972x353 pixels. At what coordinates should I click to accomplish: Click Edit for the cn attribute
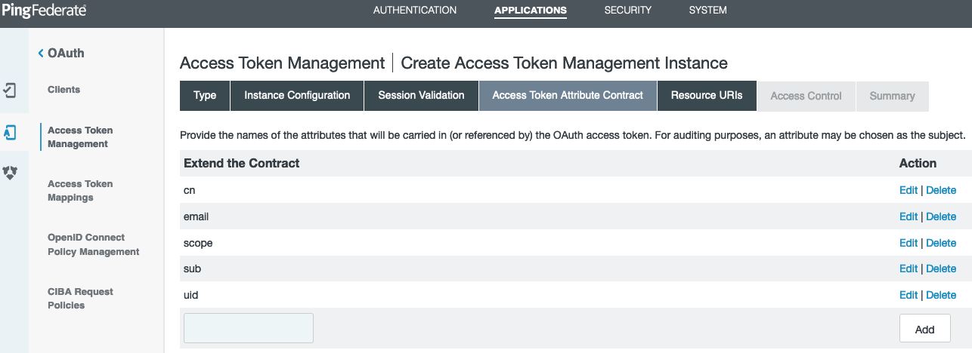click(908, 190)
